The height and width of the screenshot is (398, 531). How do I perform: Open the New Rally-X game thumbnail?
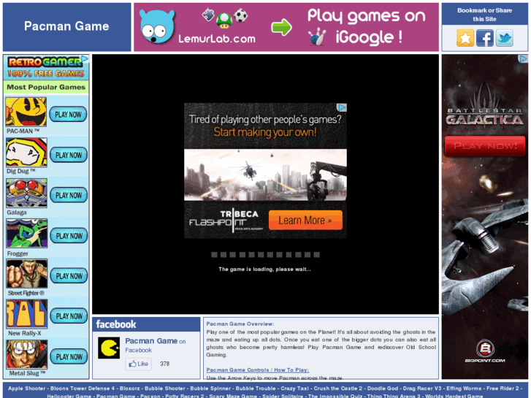coord(27,314)
